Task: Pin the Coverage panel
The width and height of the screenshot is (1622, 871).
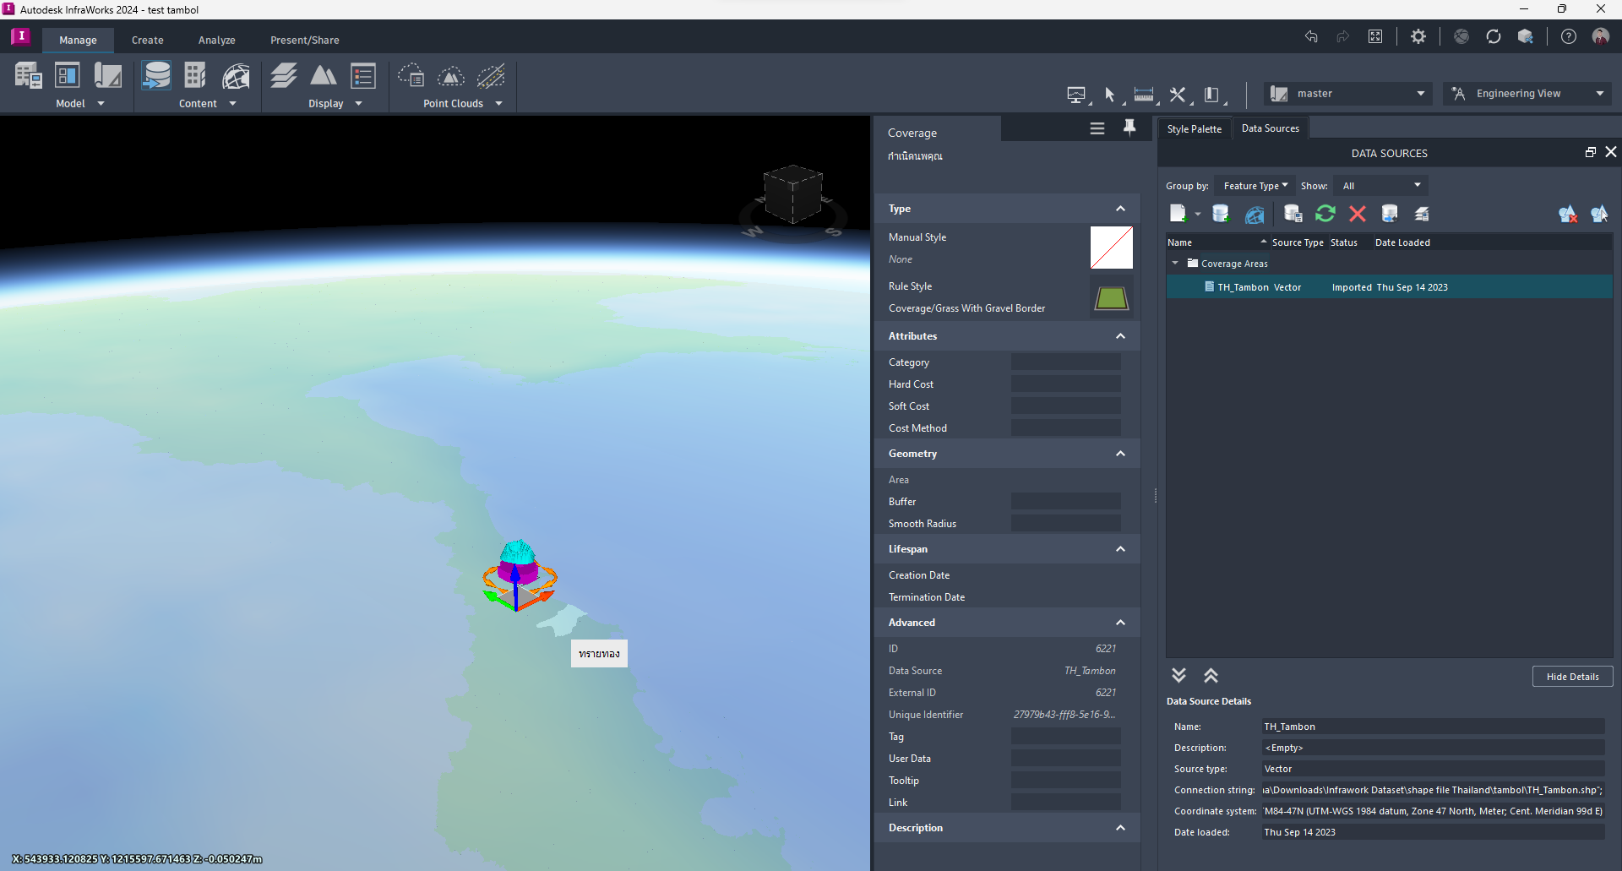Action: coord(1129,128)
